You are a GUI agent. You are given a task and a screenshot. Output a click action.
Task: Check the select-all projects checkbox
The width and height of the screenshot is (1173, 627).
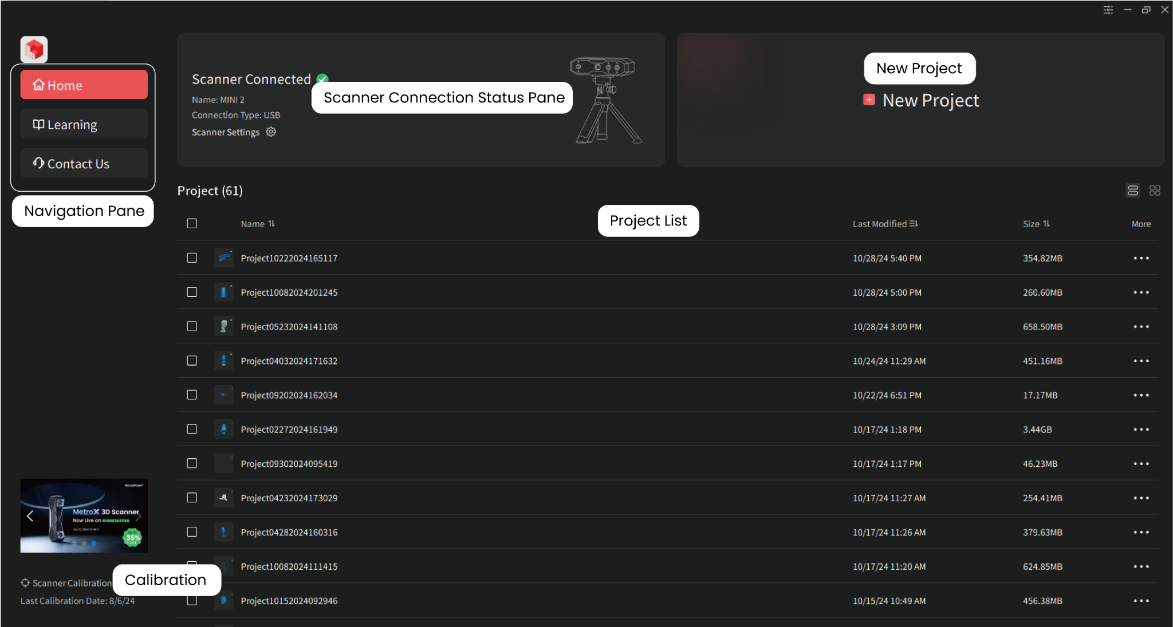point(192,224)
